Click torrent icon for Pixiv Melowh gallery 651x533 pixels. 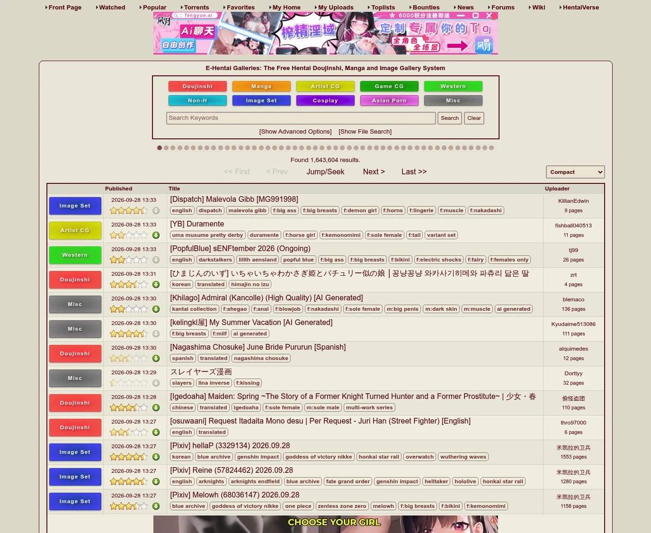point(156,506)
